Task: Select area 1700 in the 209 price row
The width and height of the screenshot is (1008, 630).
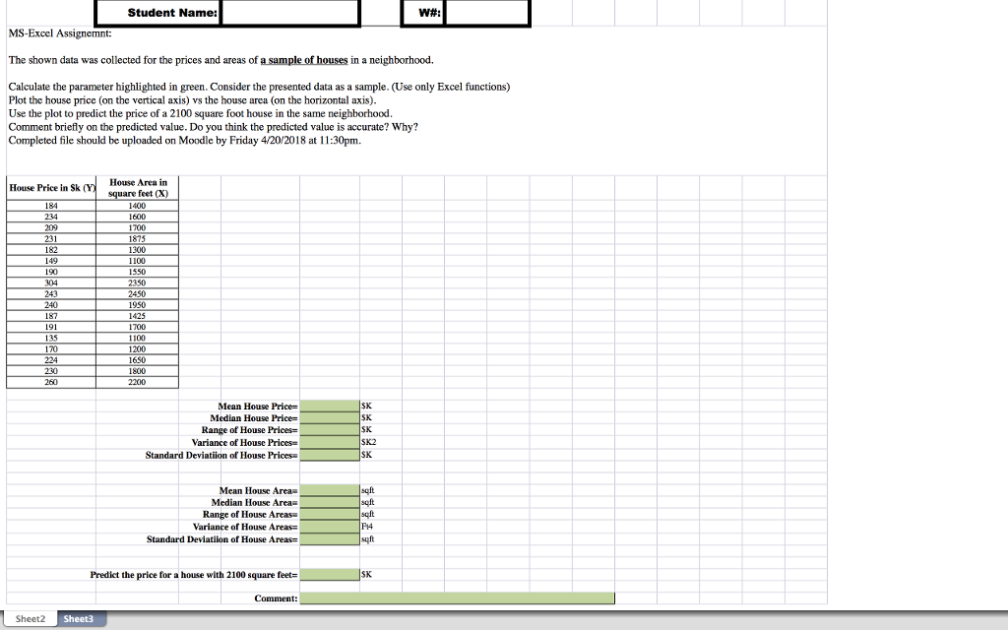Action: point(138,227)
